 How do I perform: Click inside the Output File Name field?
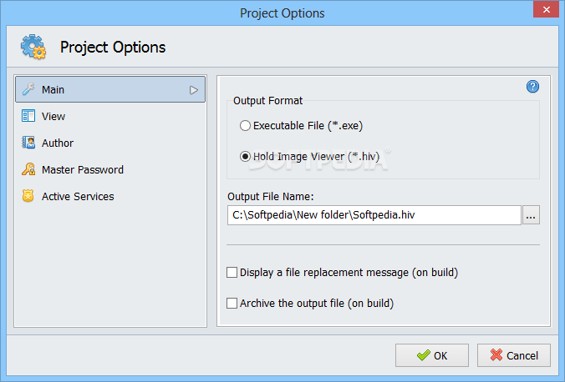click(x=374, y=215)
